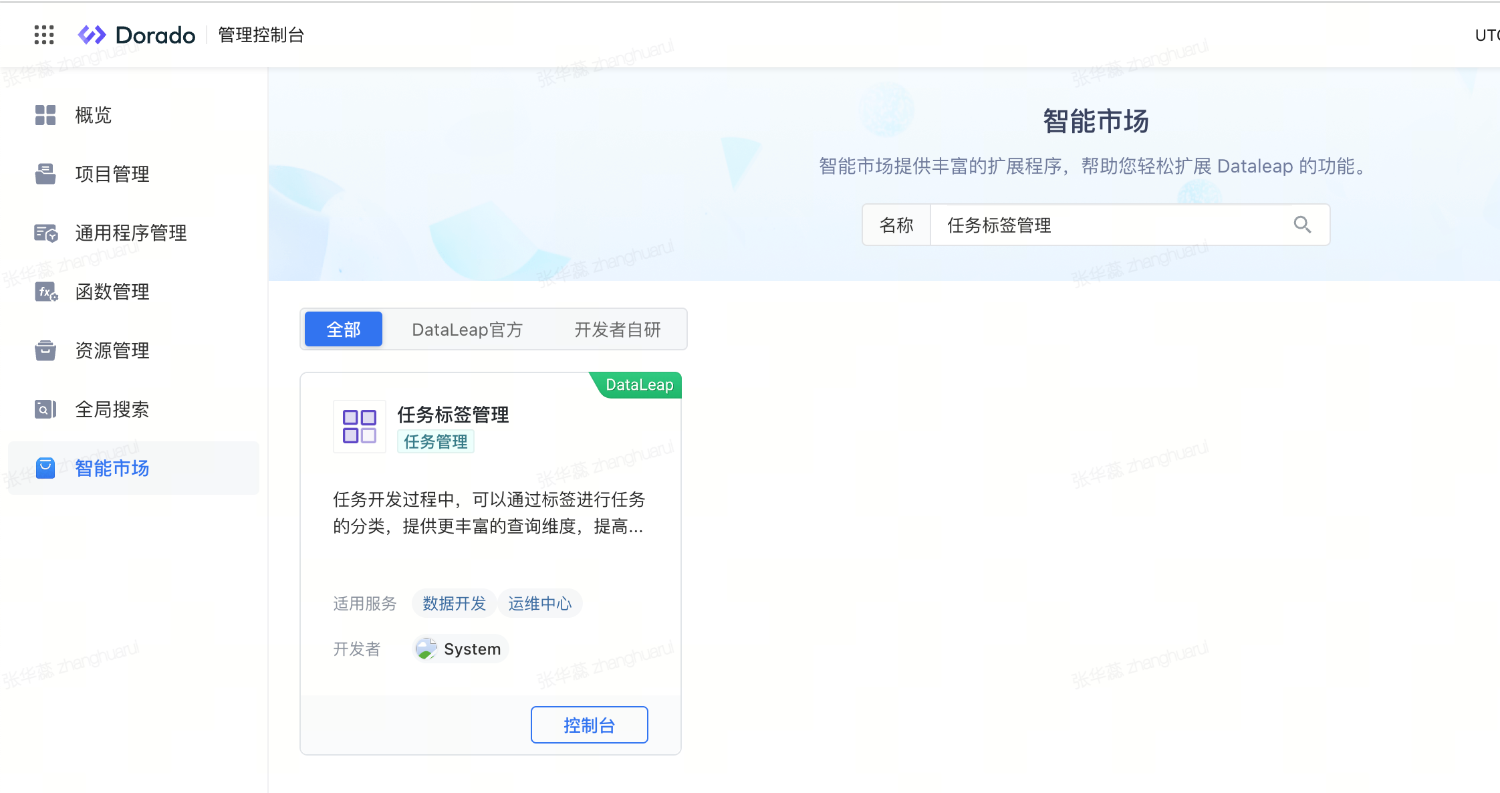Click the 函数管理 fx icon
The width and height of the screenshot is (1500, 793).
[45, 292]
